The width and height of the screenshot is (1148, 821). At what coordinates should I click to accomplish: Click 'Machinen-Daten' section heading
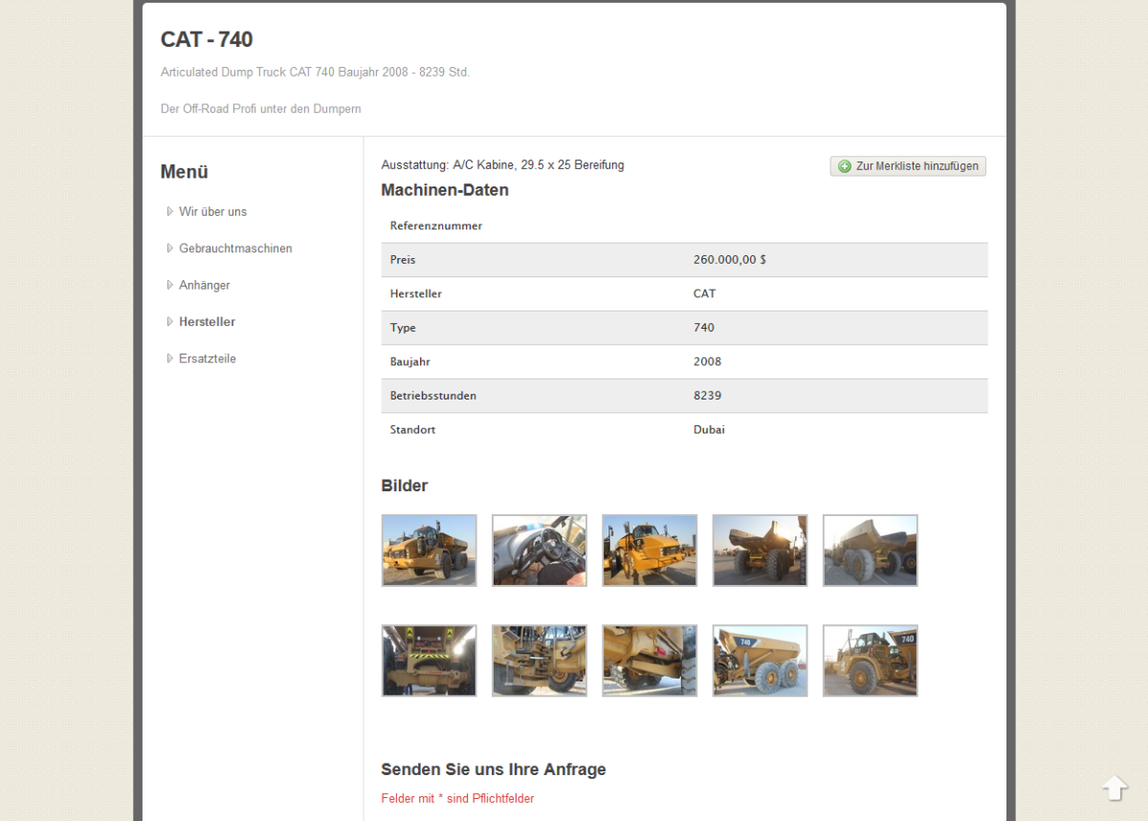click(x=445, y=190)
